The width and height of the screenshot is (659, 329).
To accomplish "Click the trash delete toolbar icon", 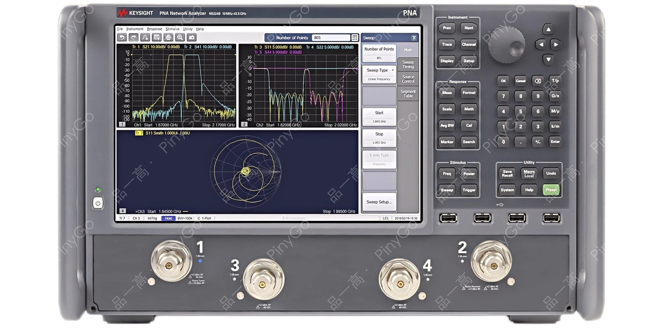I will 168,38.
